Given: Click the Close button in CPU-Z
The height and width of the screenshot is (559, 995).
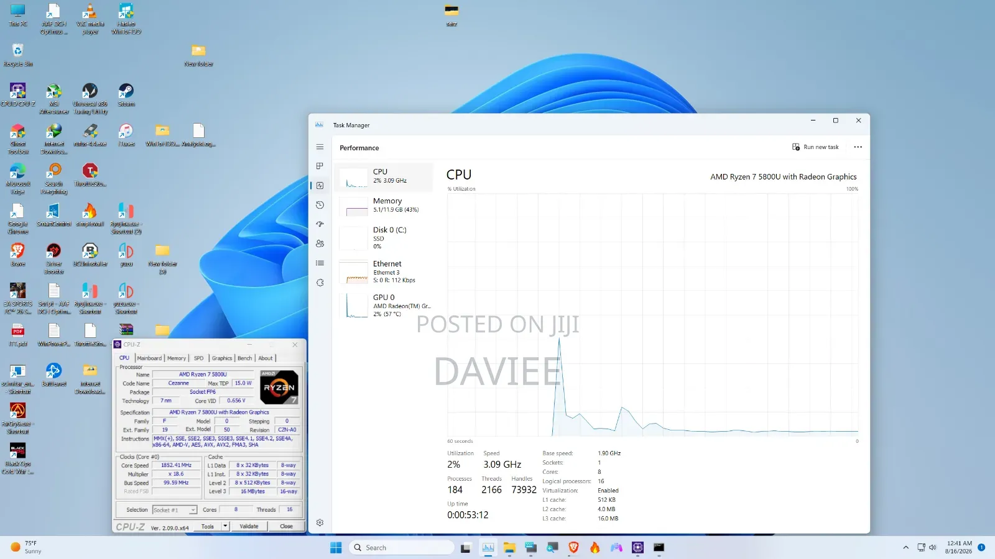Looking at the screenshot, I should (286, 527).
